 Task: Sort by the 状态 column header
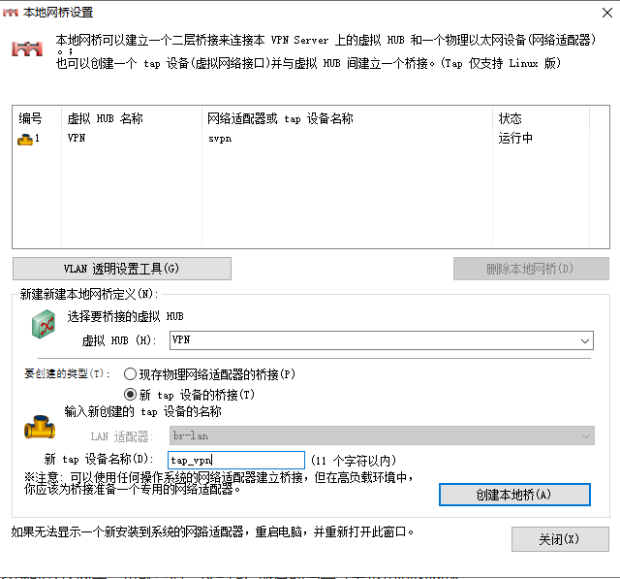click(x=541, y=118)
